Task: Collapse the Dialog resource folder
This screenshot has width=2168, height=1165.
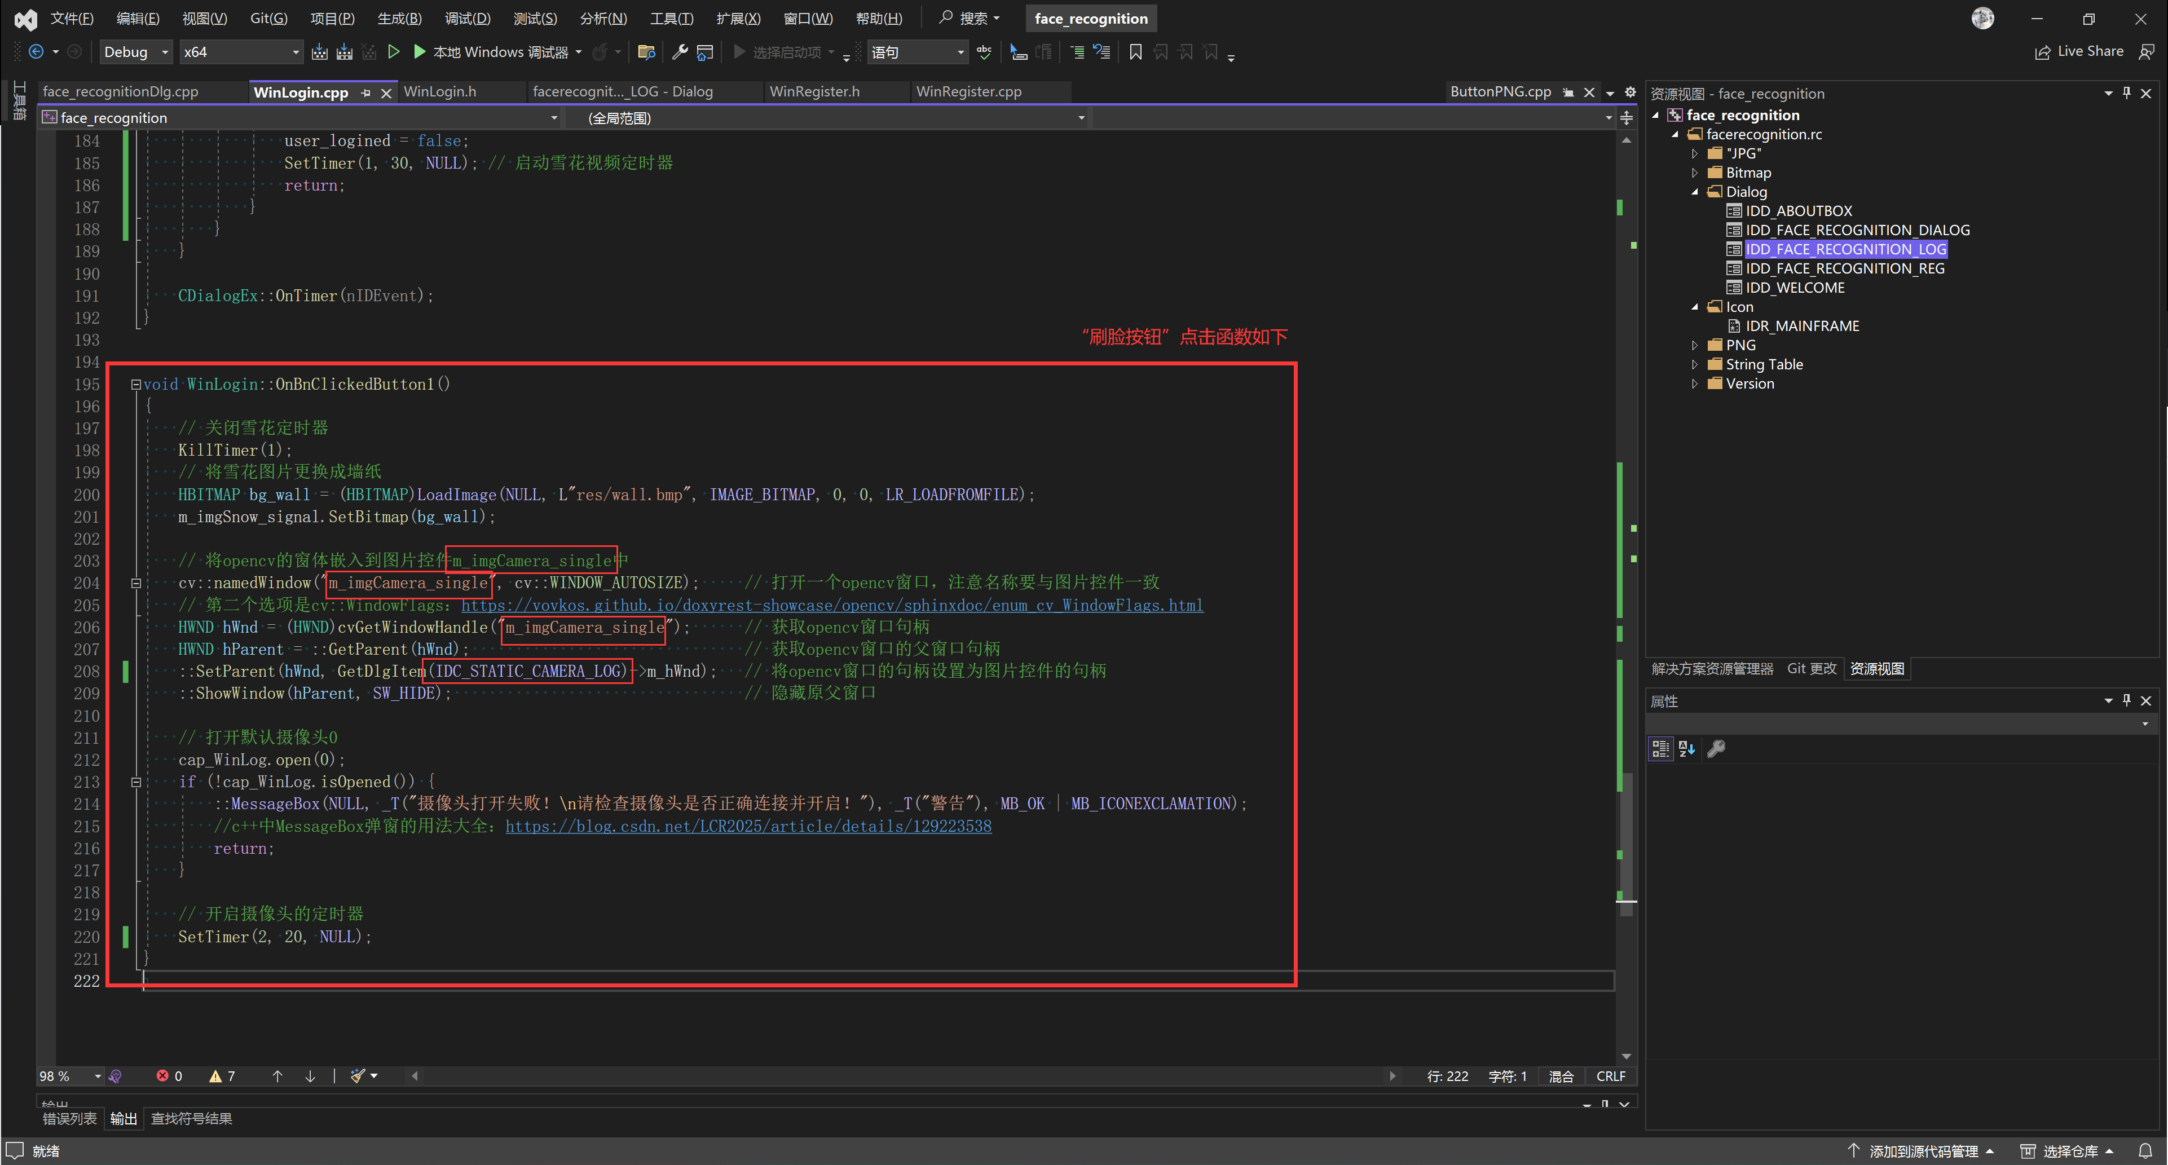Action: tap(1694, 192)
